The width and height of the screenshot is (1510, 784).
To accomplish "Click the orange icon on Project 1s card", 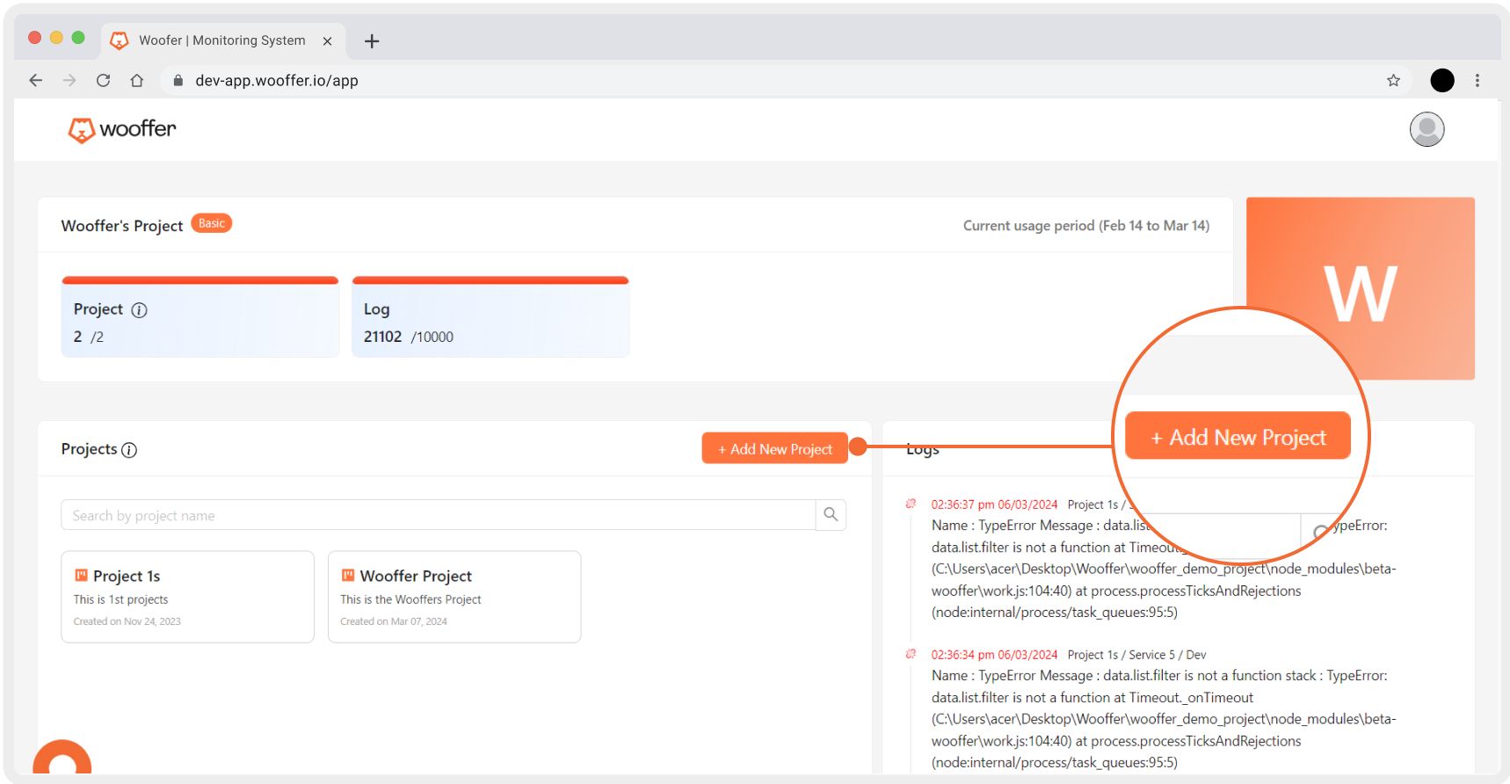I will tap(81, 576).
